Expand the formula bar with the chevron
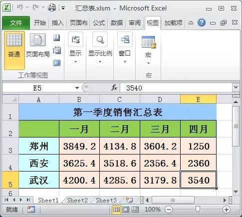 [236, 87]
